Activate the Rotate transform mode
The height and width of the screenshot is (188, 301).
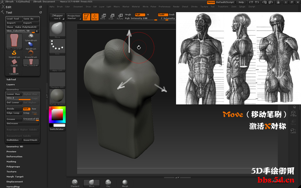click(x=120, y=17)
